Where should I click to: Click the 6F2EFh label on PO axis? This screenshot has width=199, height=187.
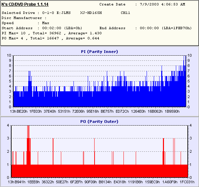point(76,182)
